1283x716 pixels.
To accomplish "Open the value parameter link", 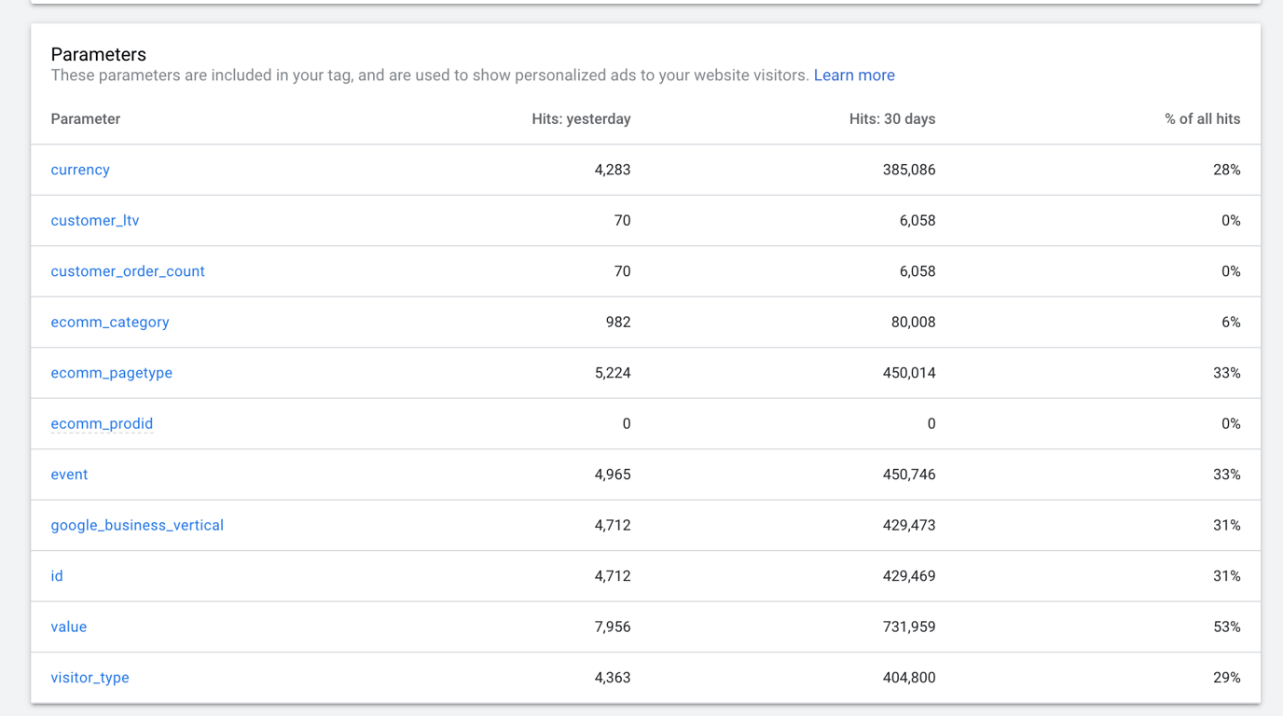I will [x=69, y=627].
